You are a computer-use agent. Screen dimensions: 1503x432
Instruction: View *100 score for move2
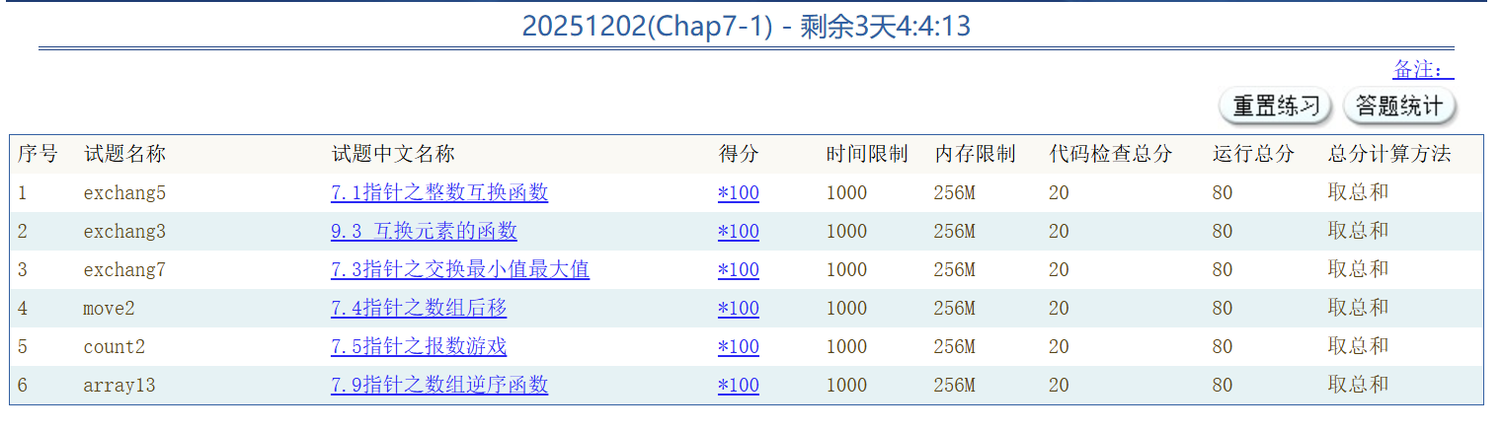coord(739,308)
